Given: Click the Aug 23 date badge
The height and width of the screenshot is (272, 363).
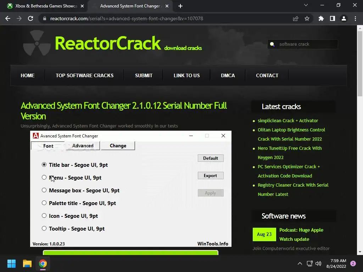Looking at the screenshot, I should pyautogui.click(x=264, y=234).
